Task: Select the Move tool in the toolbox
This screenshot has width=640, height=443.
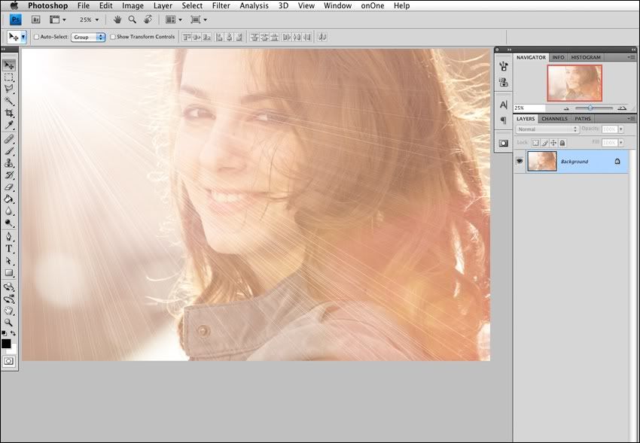Action: click(9, 65)
